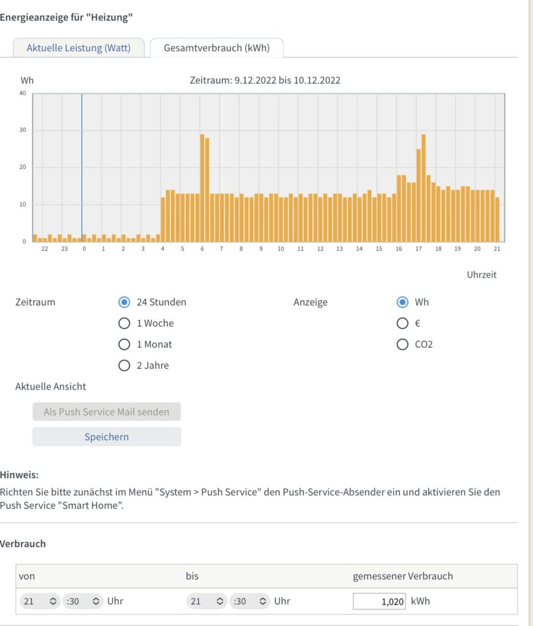Expand the 'bis' hour dropdown showing 21
The image size is (533, 626).
click(x=207, y=602)
